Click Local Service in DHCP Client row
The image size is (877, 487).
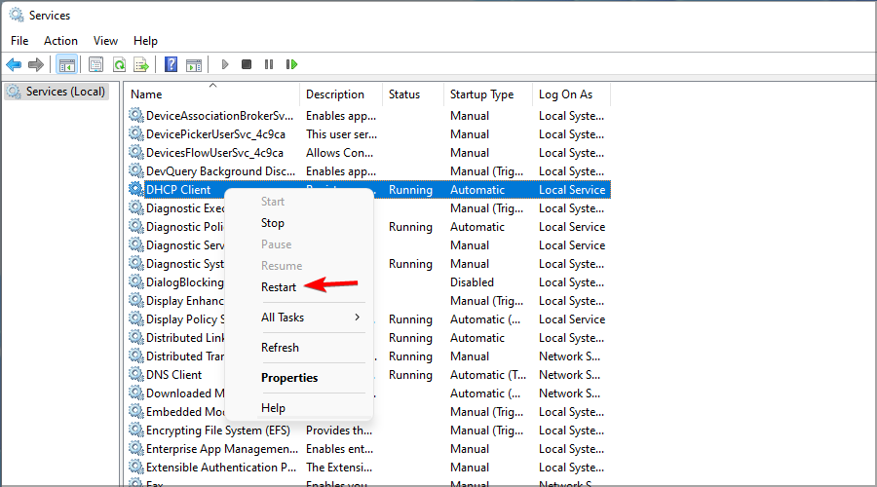[x=572, y=190]
